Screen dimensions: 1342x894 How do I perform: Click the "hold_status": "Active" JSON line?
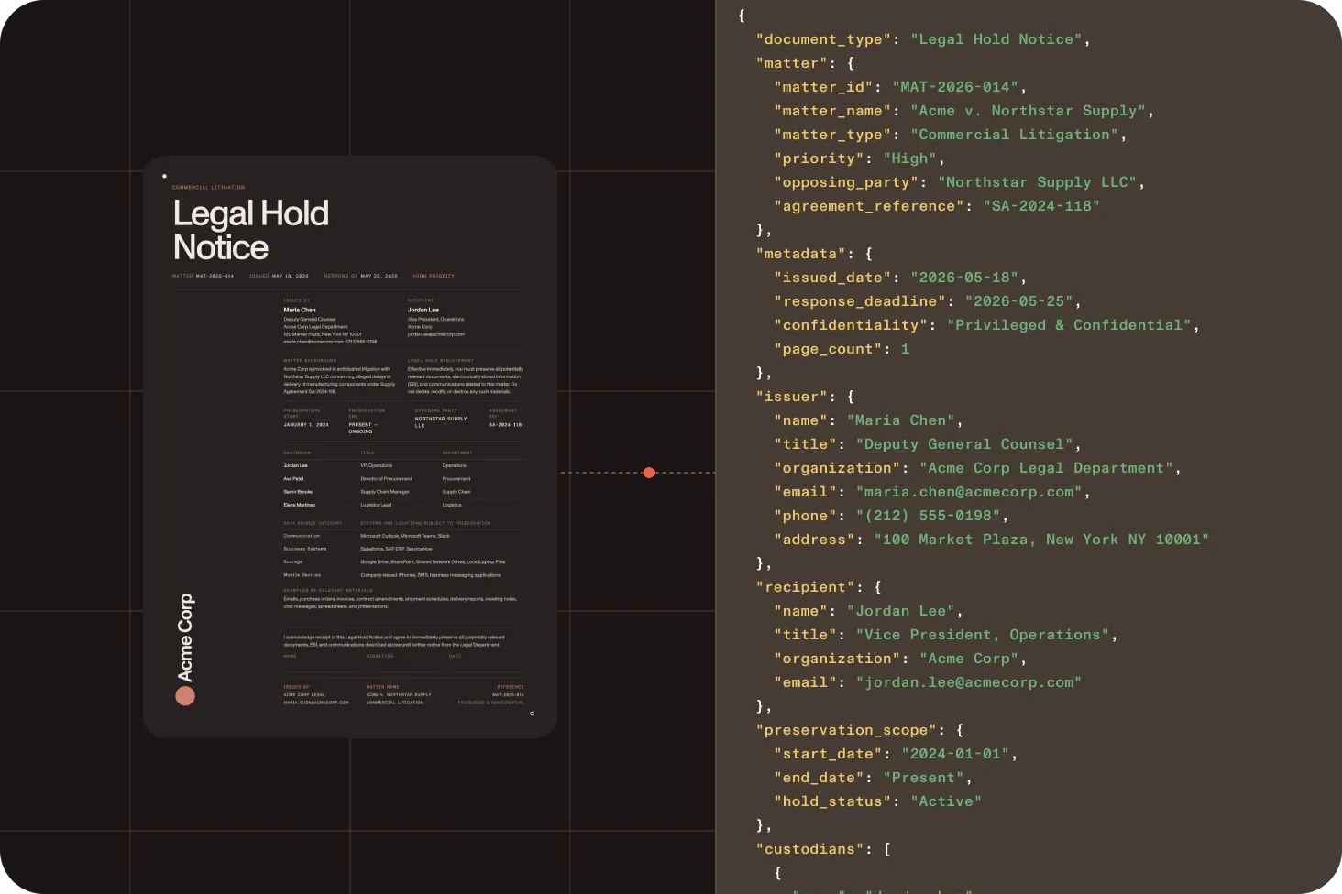(878, 801)
